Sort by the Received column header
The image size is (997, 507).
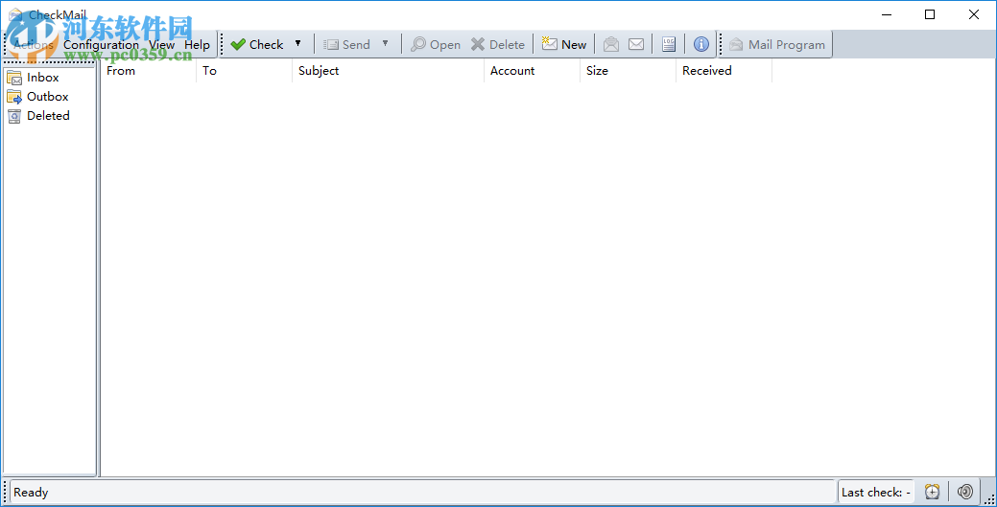click(724, 71)
